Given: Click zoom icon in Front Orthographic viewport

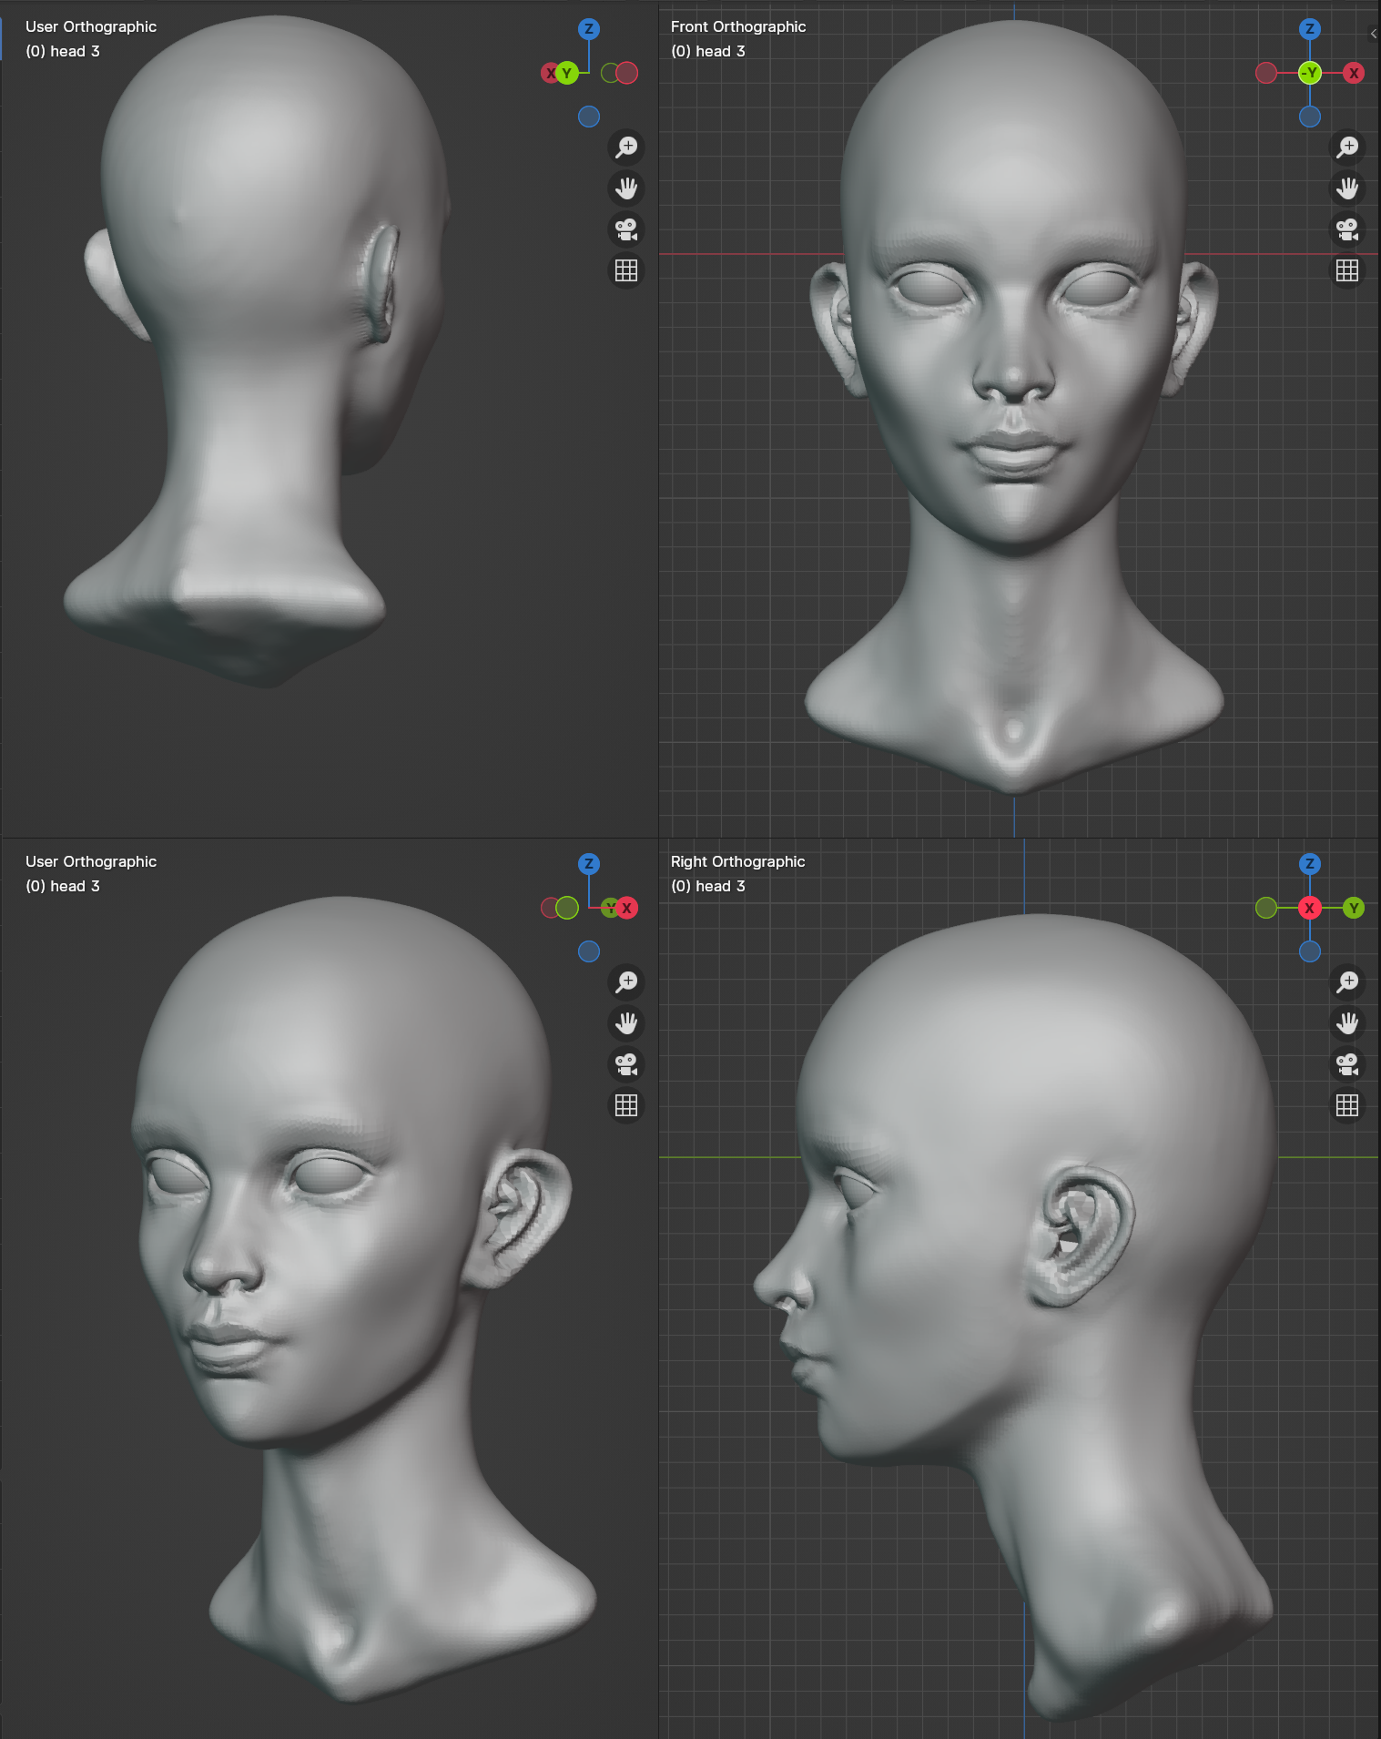Looking at the screenshot, I should (x=1347, y=147).
